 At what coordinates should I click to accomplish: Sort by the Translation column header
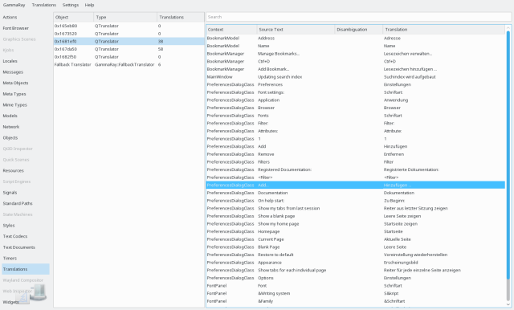point(444,30)
